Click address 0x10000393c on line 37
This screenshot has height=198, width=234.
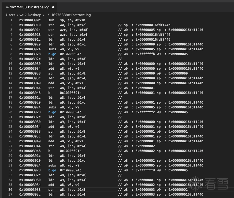click(x=30, y=195)
